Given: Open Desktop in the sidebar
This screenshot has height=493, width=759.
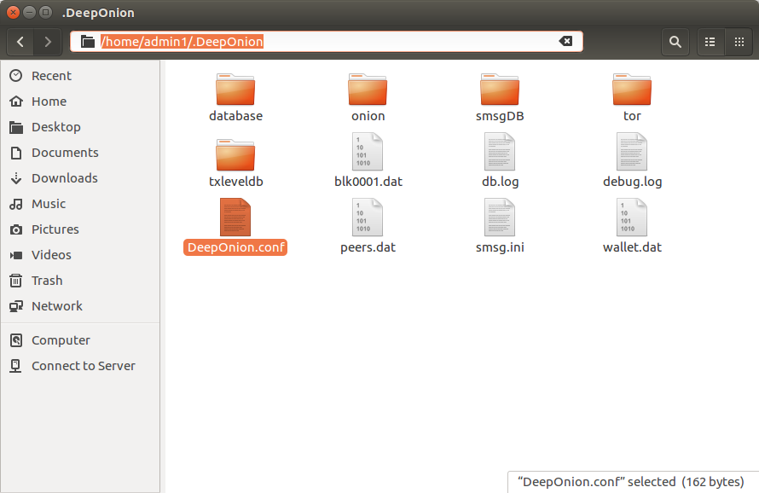Looking at the screenshot, I should click(x=80, y=127).
